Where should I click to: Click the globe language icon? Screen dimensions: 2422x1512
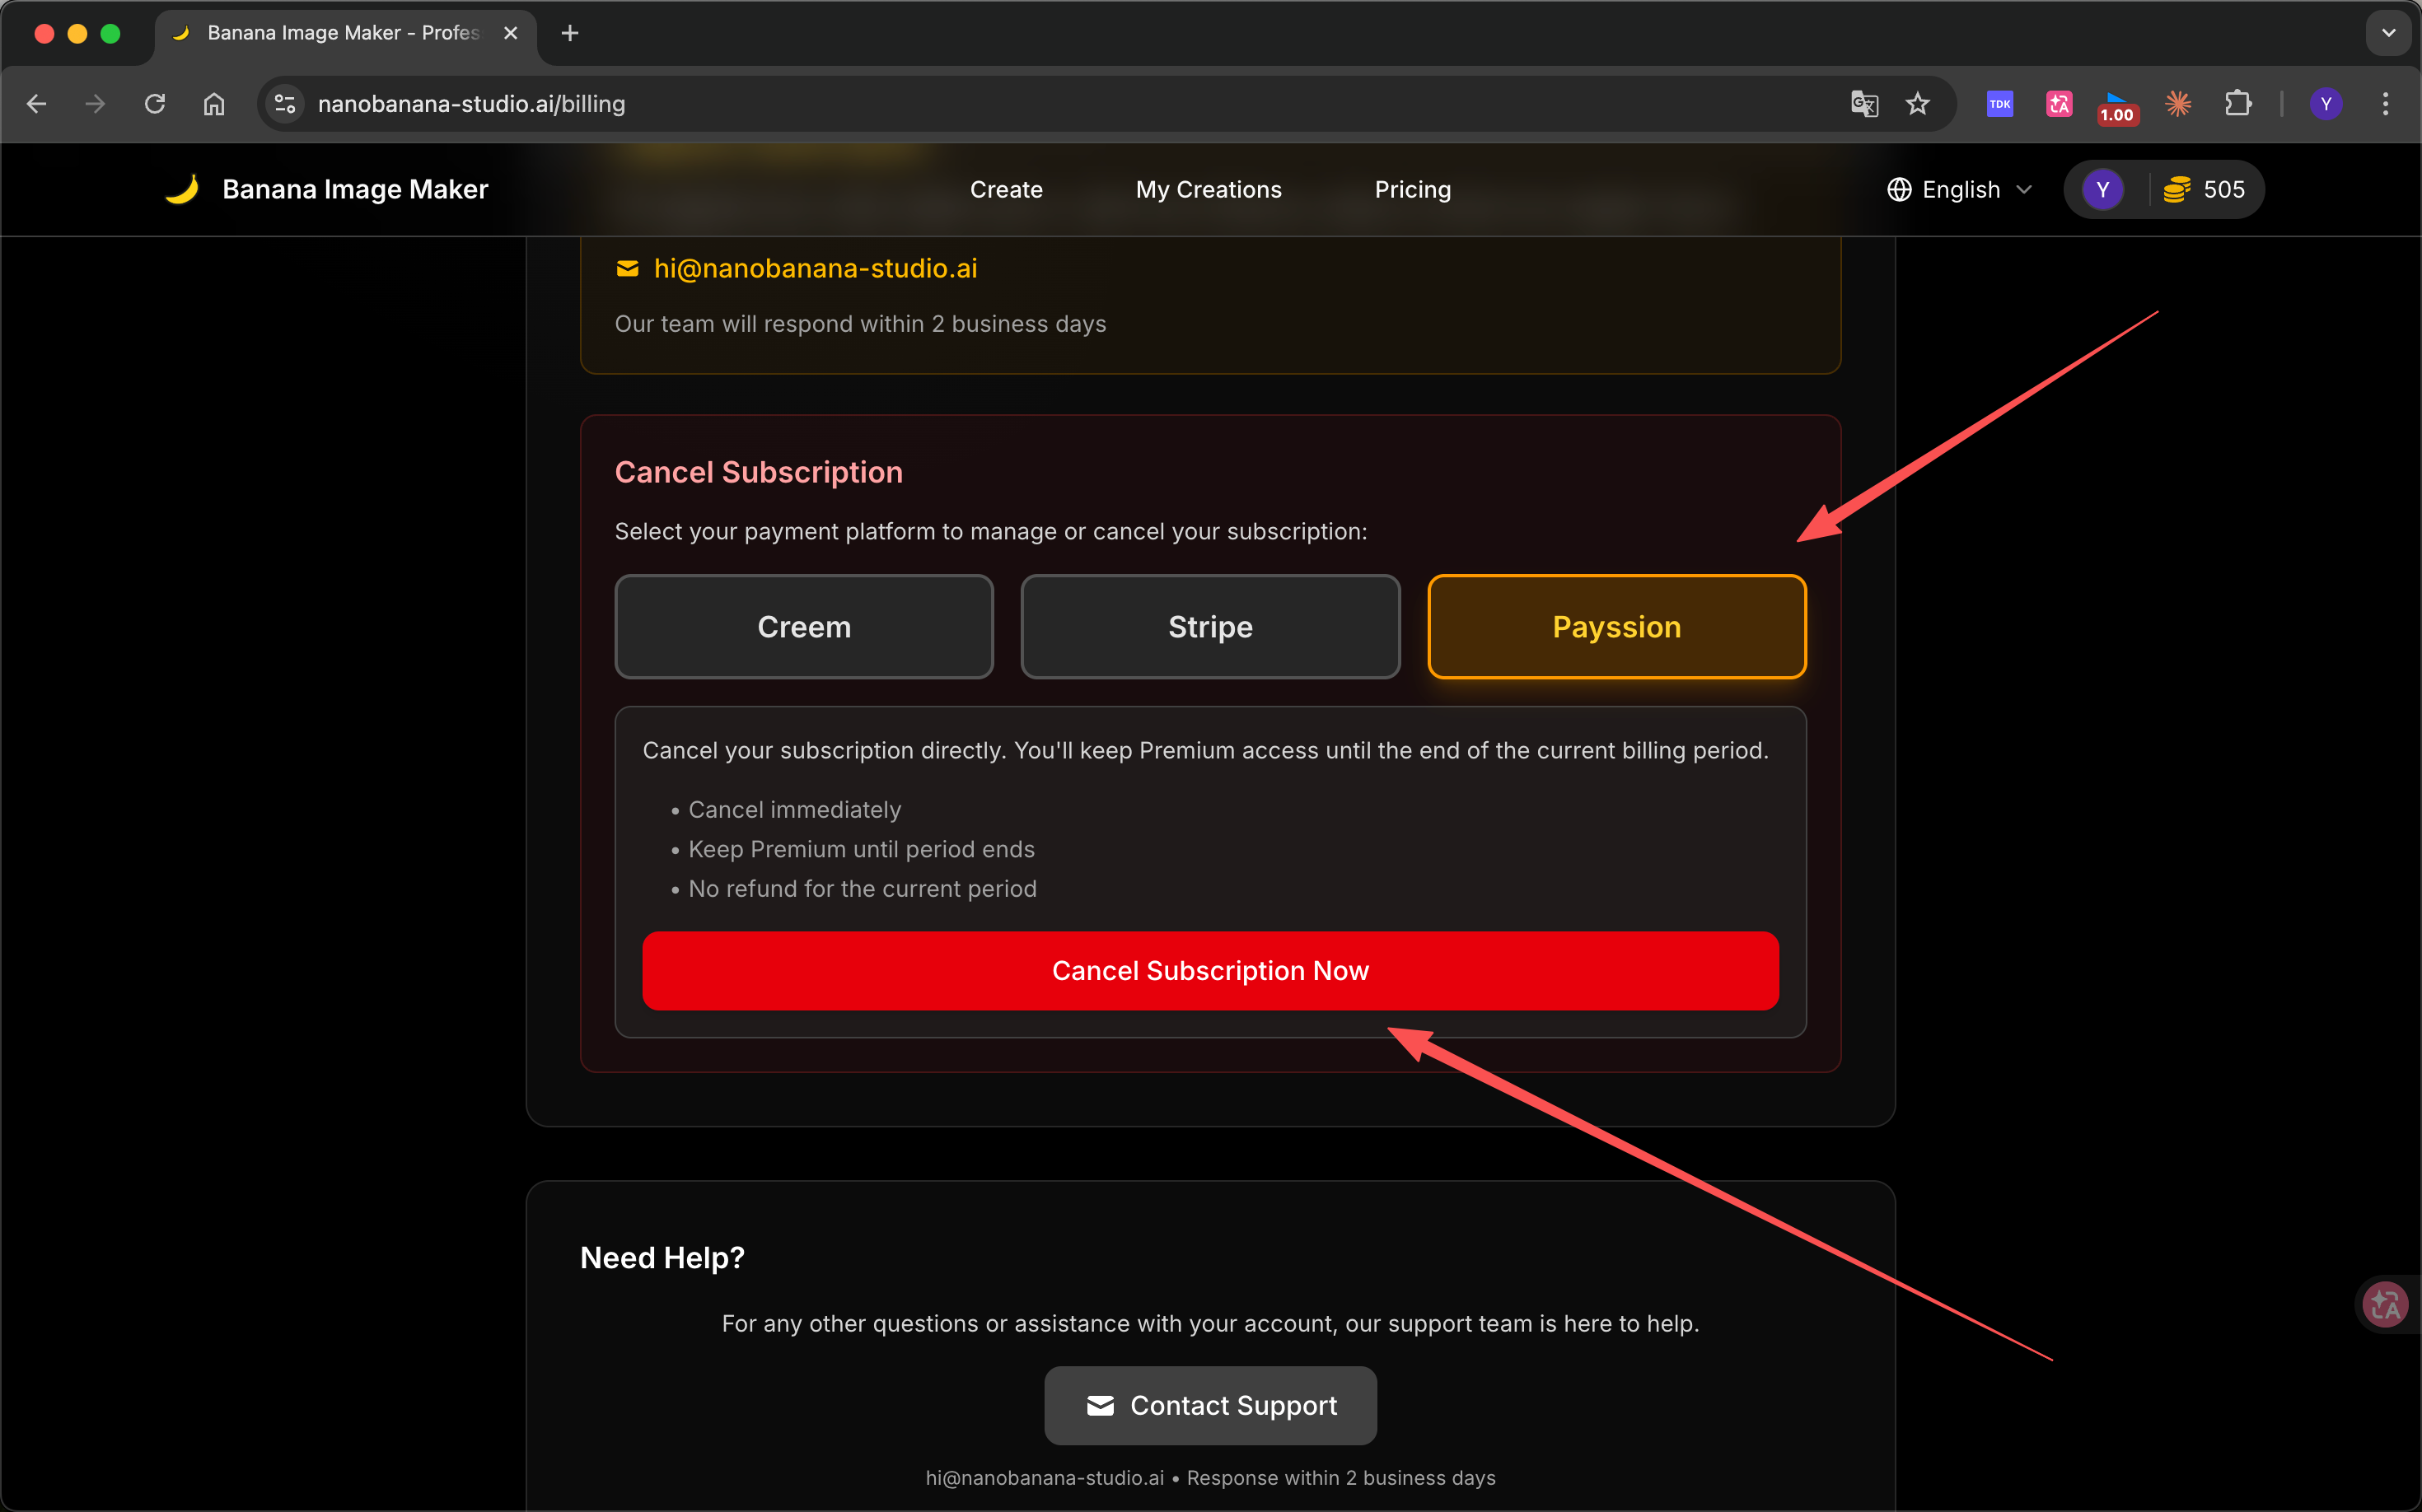click(1899, 189)
